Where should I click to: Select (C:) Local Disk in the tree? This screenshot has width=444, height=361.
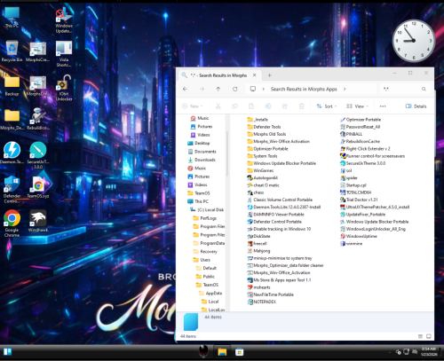coord(207,209)
